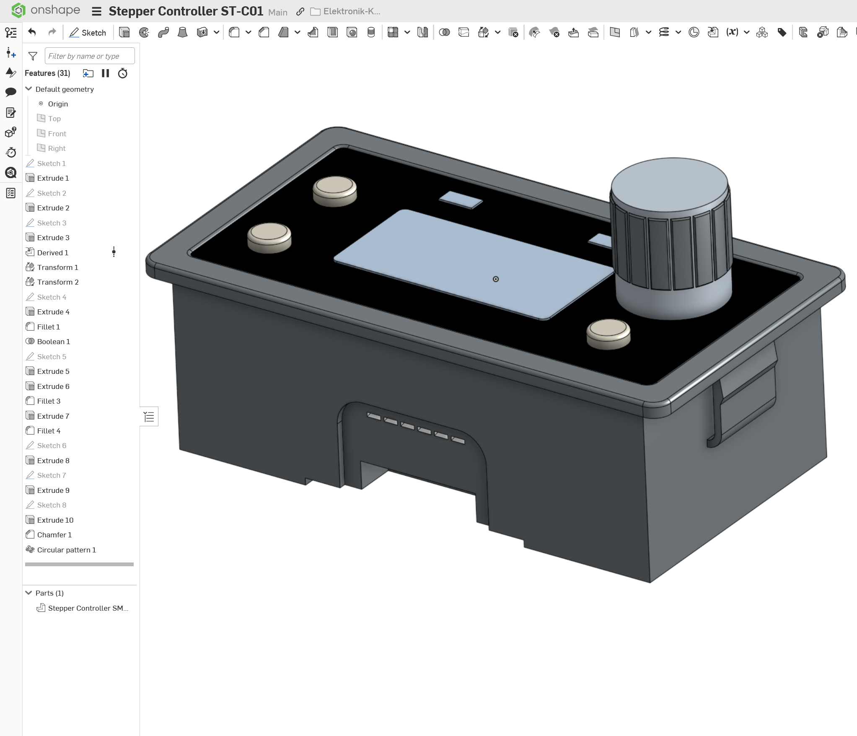Select the Revolve tool

(x=144, y=32)
